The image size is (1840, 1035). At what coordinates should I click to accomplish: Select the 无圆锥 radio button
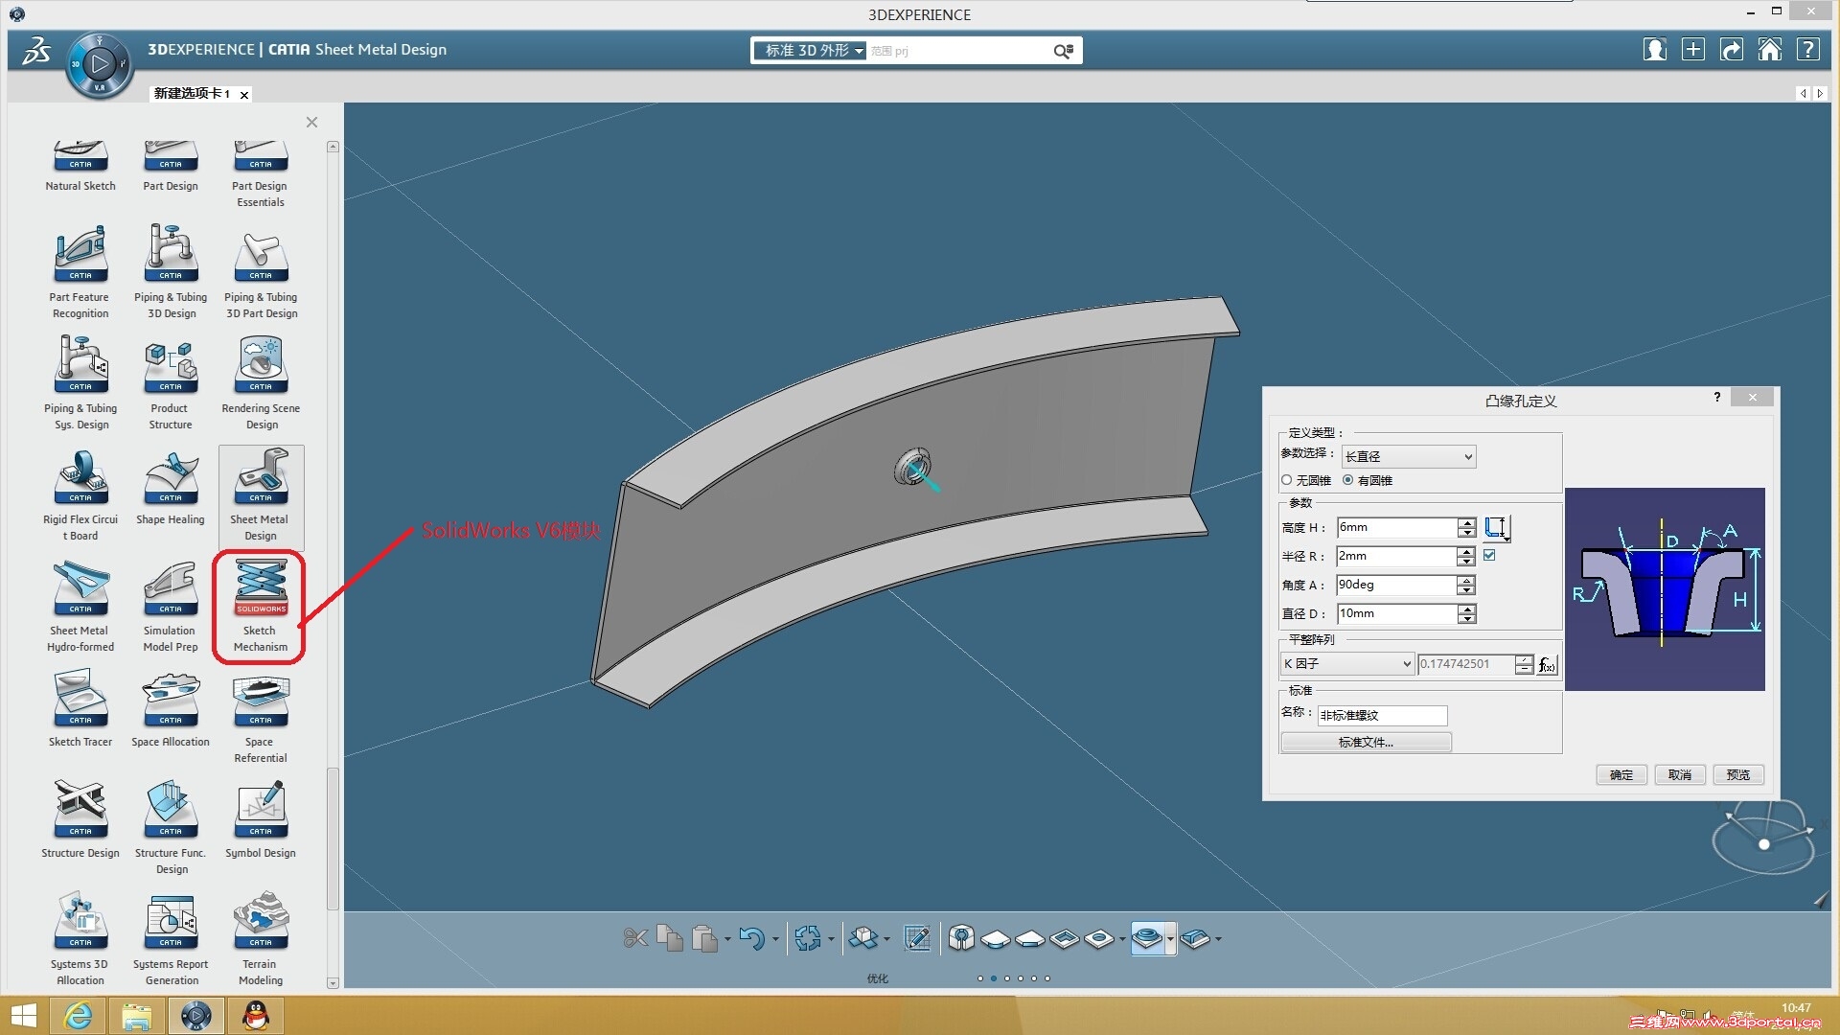pos(1287,480)
